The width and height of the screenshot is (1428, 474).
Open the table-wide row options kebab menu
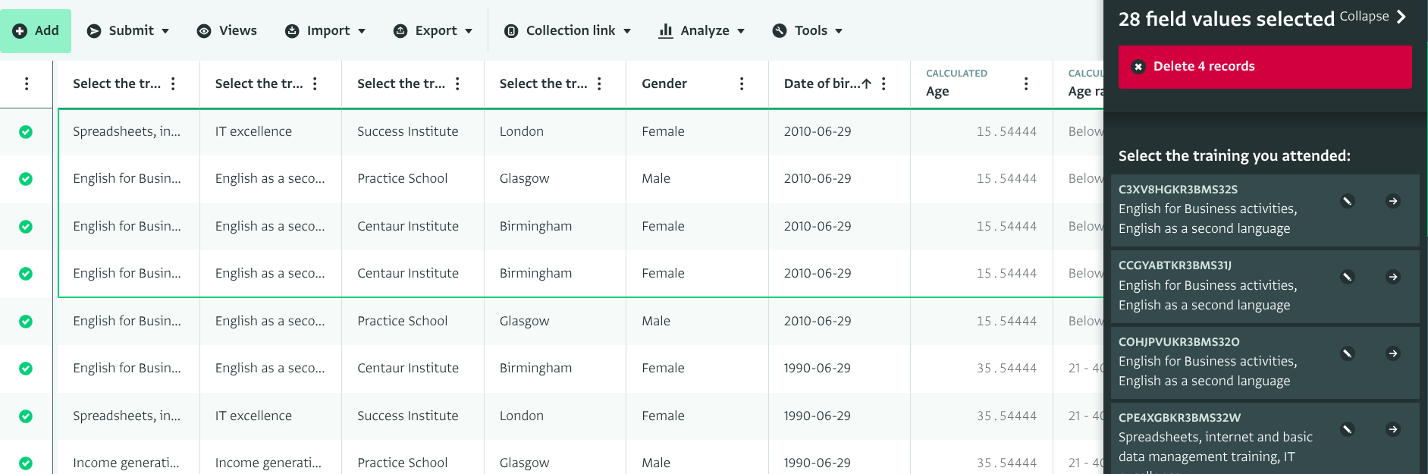point(27,83)
